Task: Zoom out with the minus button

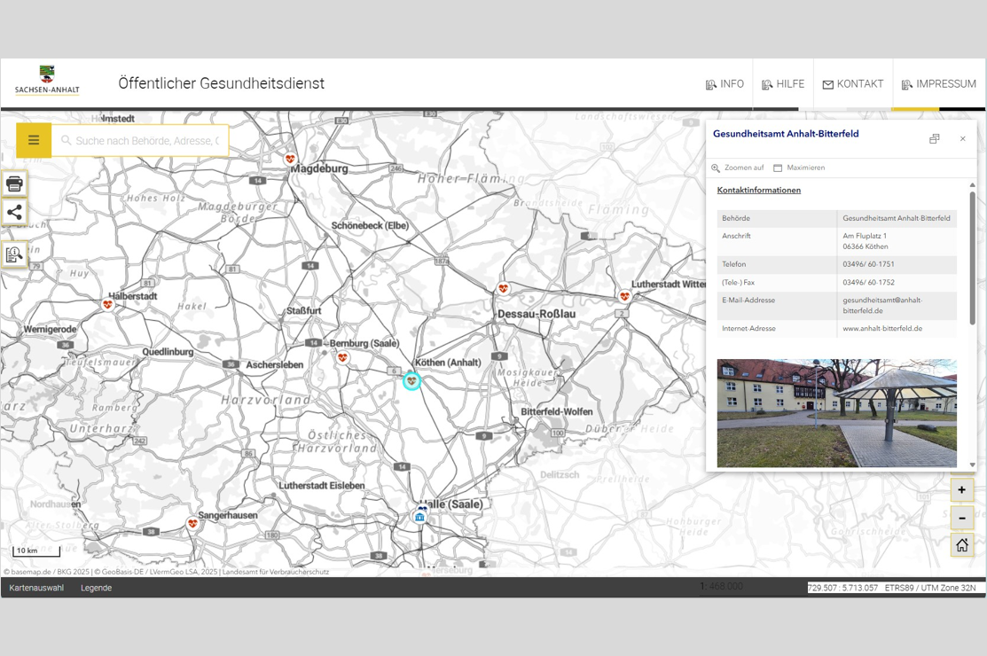Action: pyautogui.click(x=961, y=518)
